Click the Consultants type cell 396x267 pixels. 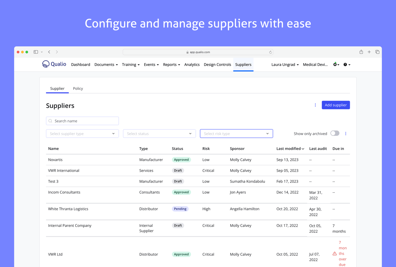click(149, 192)
